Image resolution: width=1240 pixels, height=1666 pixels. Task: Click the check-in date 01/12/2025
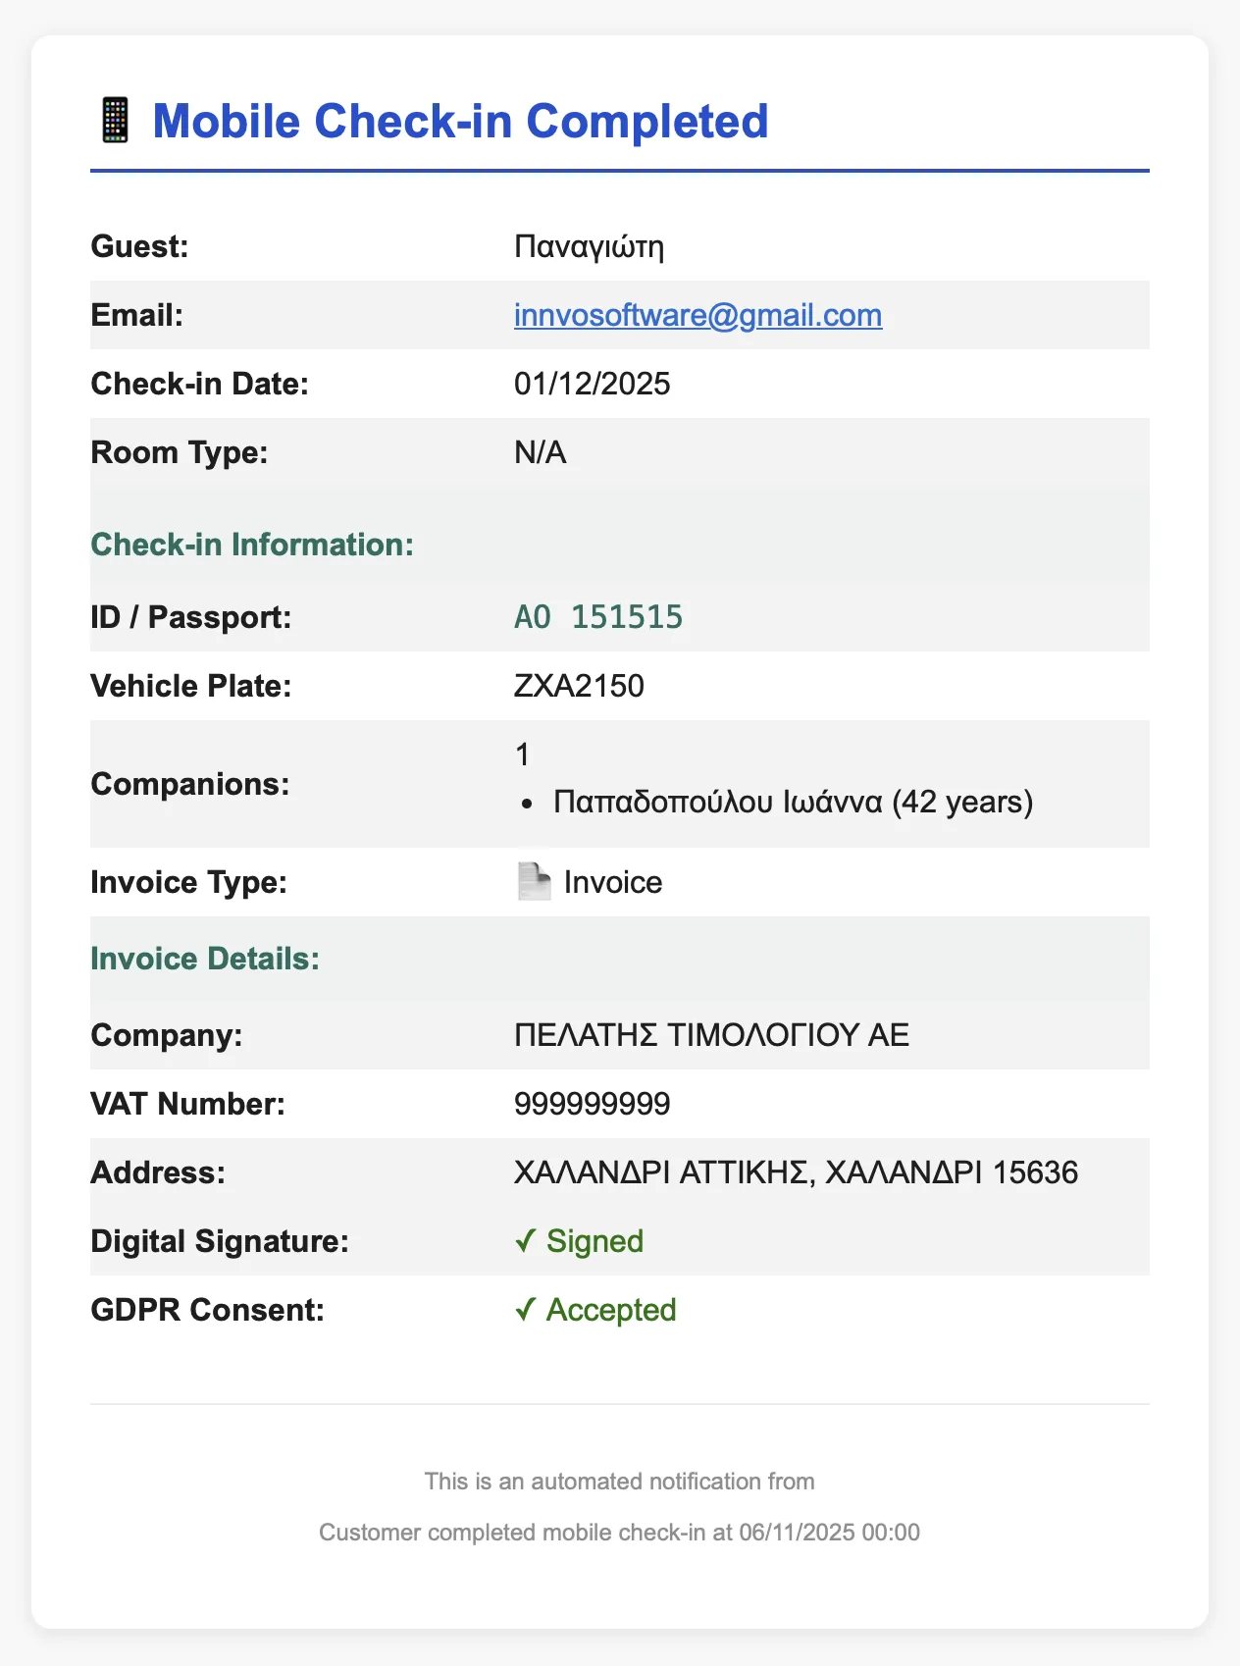pyautogui.click(x=592, y=384)
